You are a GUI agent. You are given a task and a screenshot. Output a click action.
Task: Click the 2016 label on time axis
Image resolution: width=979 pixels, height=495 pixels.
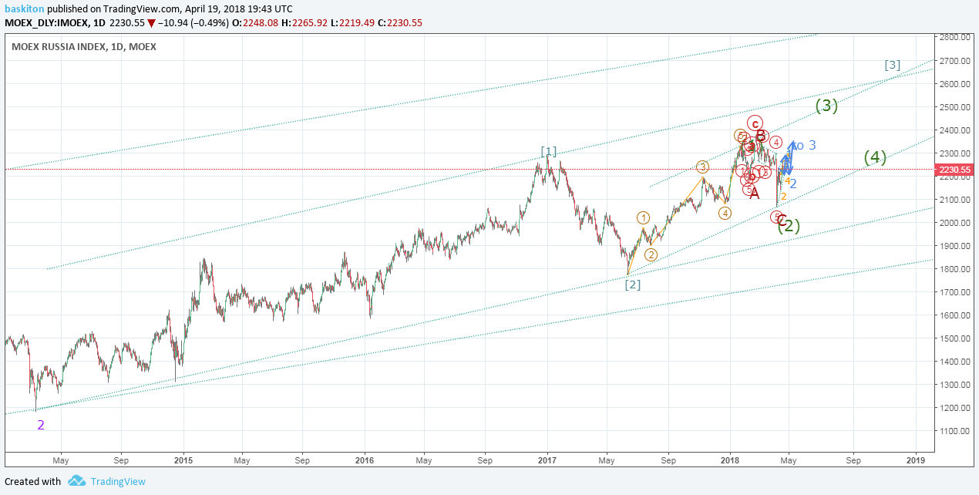(x=365, y=459)
